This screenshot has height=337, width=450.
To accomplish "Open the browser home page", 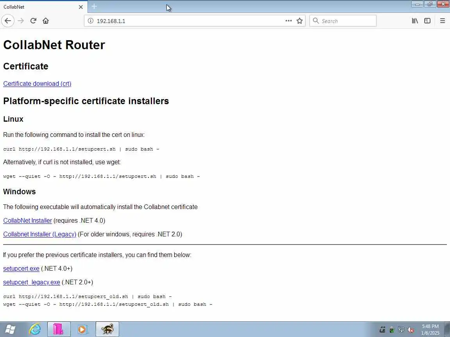I will (46, 21).
